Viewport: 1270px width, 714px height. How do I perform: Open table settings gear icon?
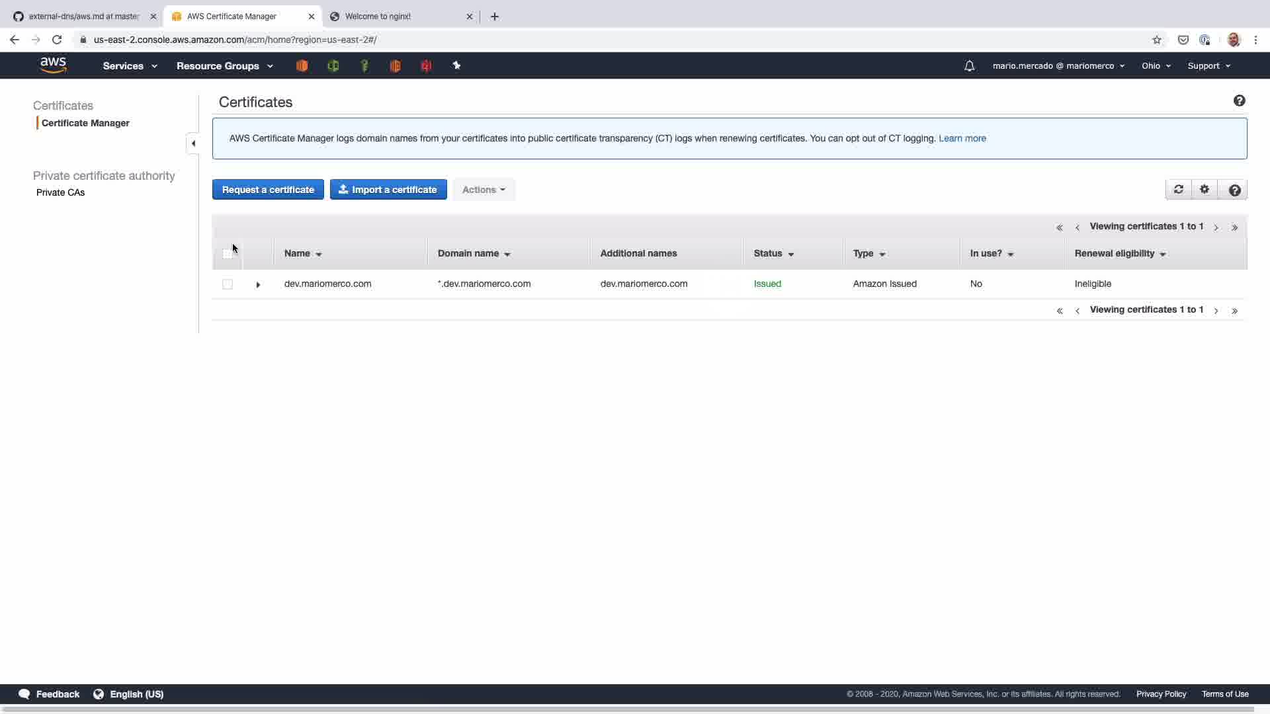click(x=1205, y=190)
